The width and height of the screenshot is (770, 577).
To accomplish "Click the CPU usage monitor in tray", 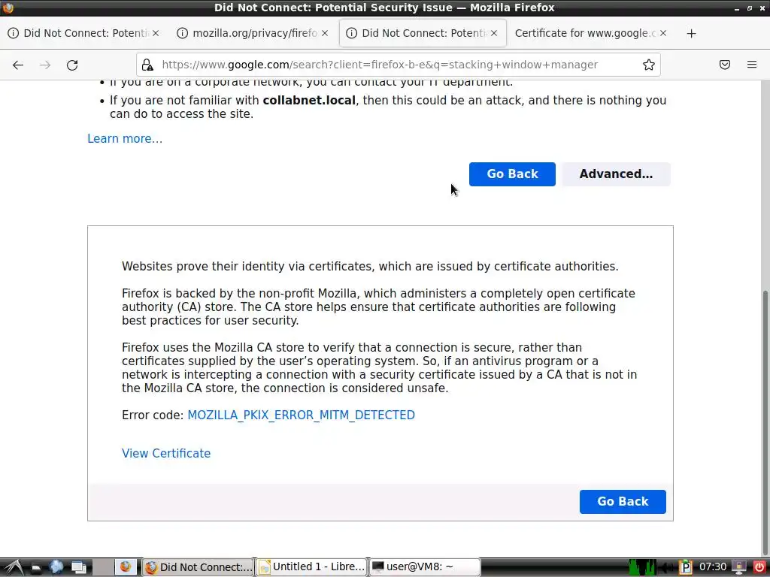I will tap(642, 567).
